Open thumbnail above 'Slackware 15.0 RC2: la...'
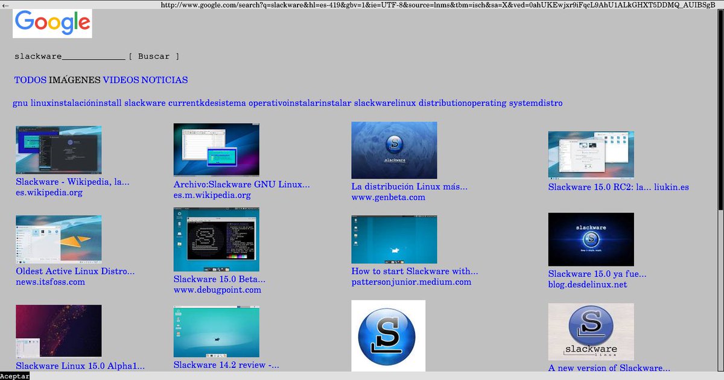Viewport: 724px width, 380px height. pyautogui.click(x=591, y=154)
